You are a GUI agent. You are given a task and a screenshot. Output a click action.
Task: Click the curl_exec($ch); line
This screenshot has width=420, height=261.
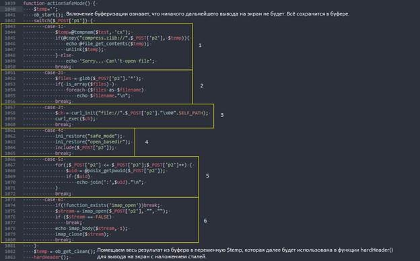click(75, 118)
